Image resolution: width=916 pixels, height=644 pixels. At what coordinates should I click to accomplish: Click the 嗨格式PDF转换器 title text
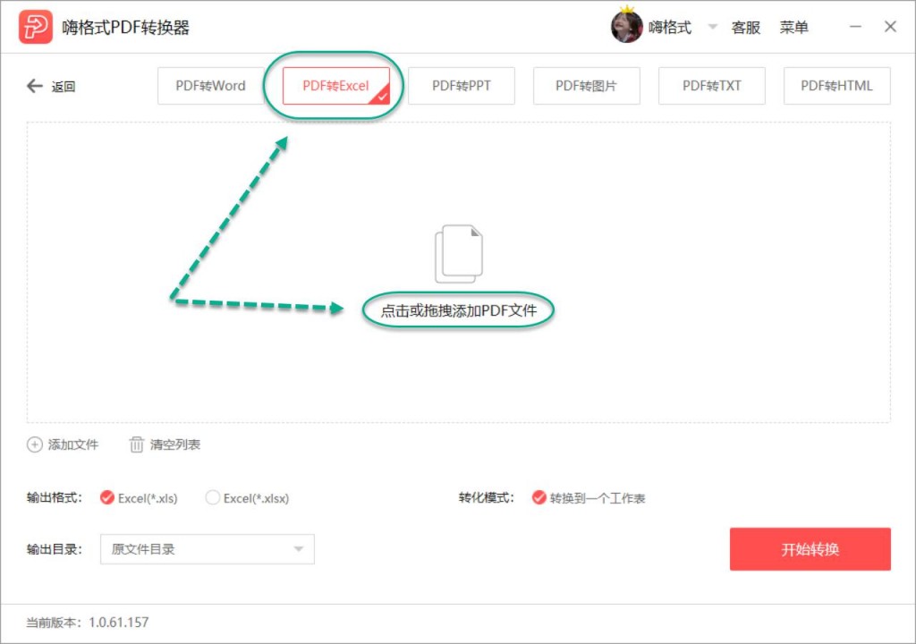tap(125, 28)
